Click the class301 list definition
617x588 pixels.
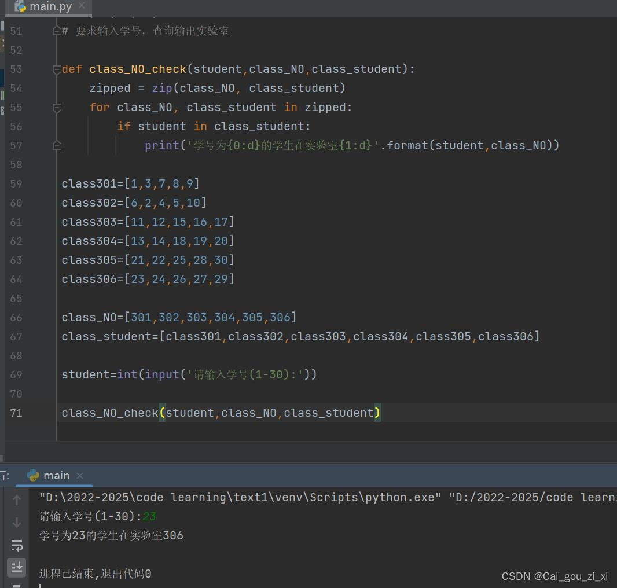point(131,184)
